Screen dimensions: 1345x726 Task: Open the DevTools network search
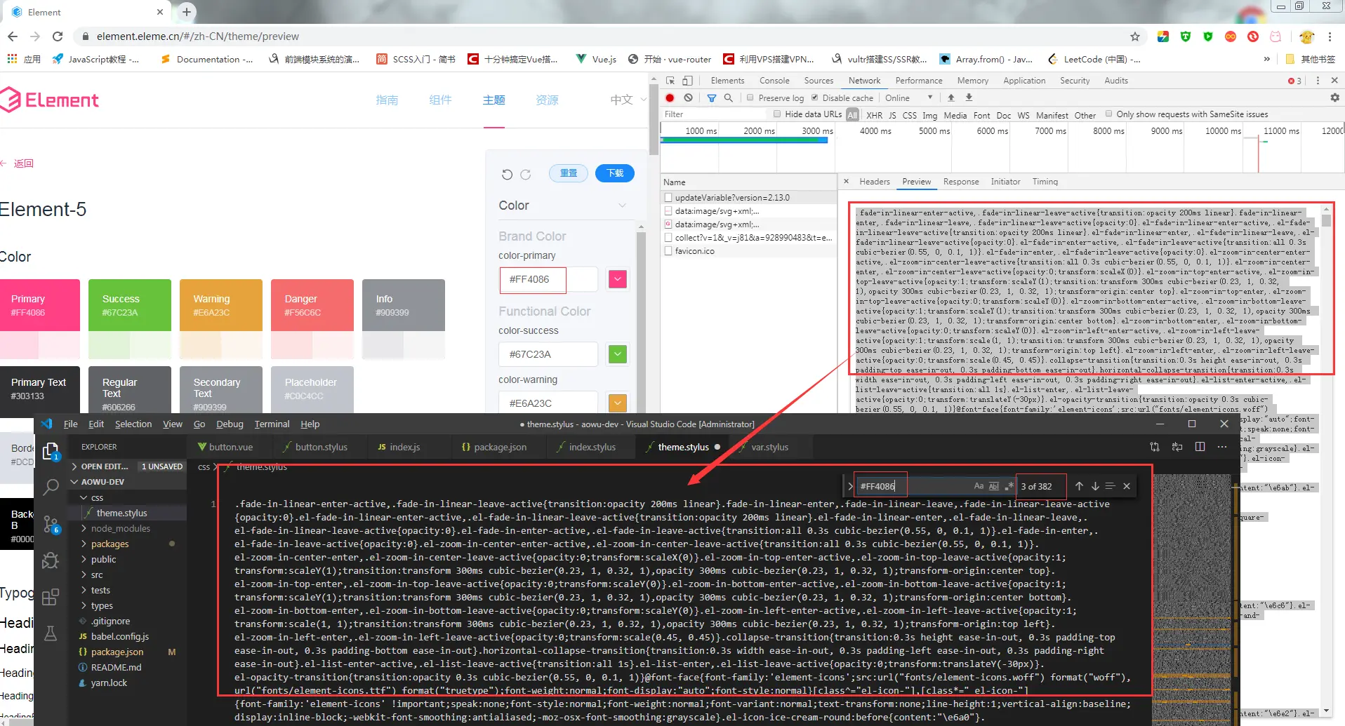729,98
